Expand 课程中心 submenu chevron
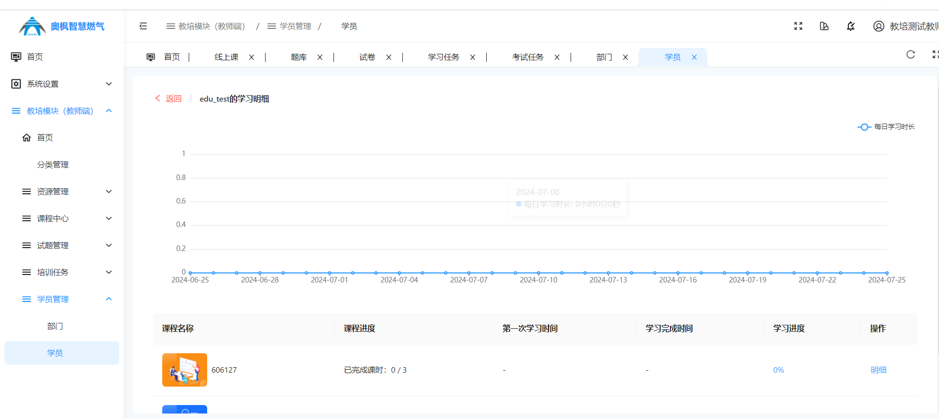 coord(109,218)
